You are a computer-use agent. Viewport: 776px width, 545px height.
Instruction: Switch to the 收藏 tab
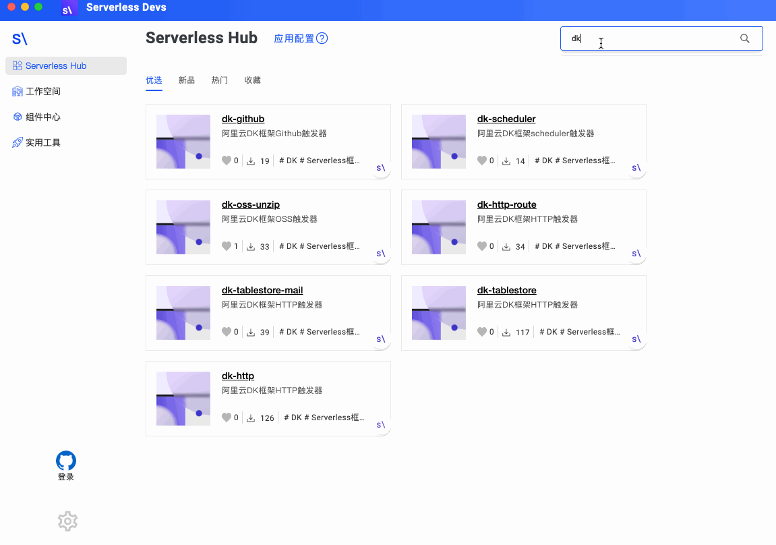click(252, 80)
